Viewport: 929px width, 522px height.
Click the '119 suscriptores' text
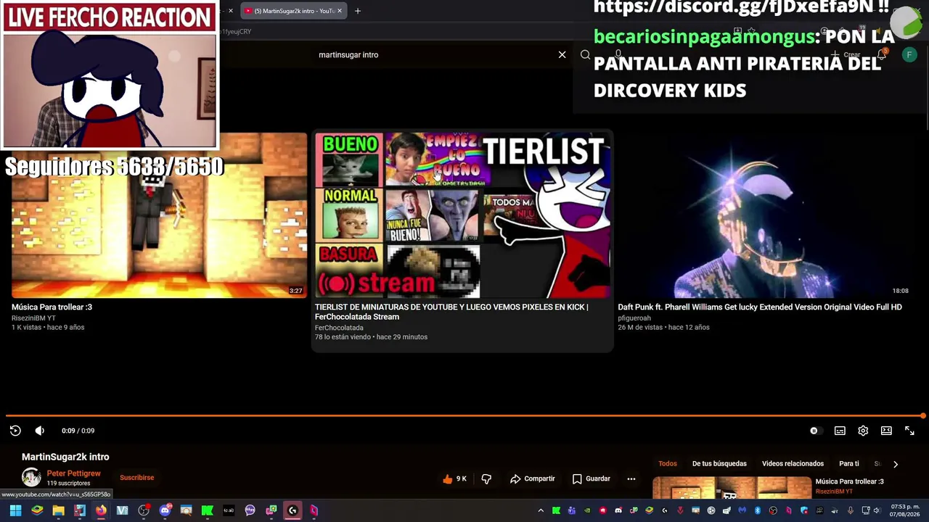pyautogui.click(x=68, y=484)
